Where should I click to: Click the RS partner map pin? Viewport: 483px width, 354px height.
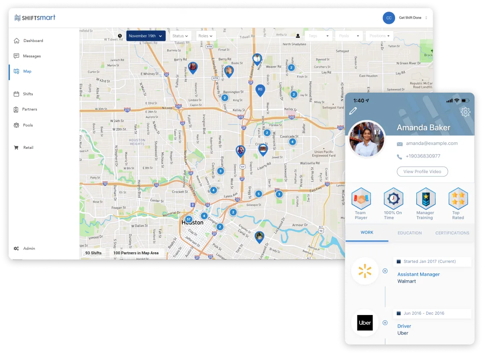260,90
